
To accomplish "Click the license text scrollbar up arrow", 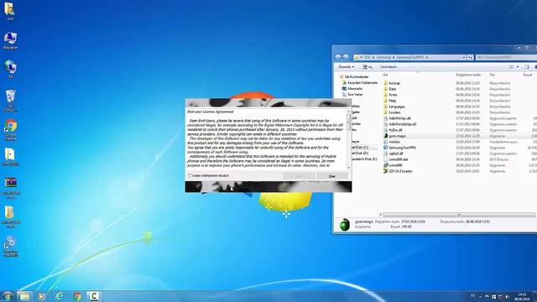I will [349, 112].
